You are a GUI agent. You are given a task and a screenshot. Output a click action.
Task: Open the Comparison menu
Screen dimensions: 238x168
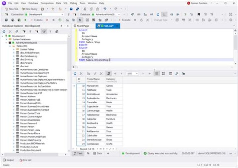(x=47, y=3)
